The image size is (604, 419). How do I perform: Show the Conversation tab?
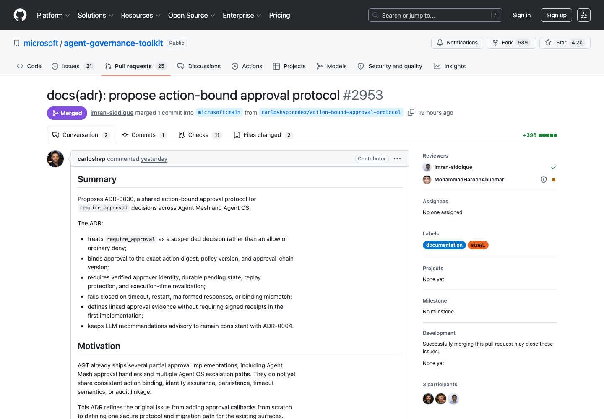click(81, 135)
